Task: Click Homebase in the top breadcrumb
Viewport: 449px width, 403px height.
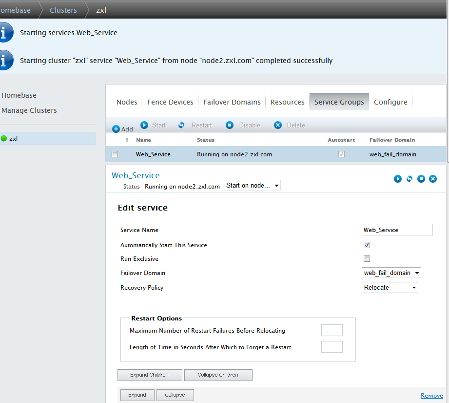Action: pos(15,10)
